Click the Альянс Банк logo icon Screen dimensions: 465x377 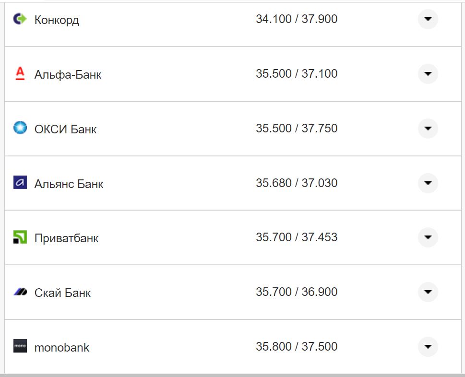point(20,183)
